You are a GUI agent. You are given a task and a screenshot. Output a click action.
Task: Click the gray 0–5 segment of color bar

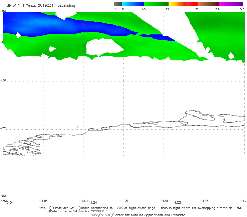tap(118, 4)
